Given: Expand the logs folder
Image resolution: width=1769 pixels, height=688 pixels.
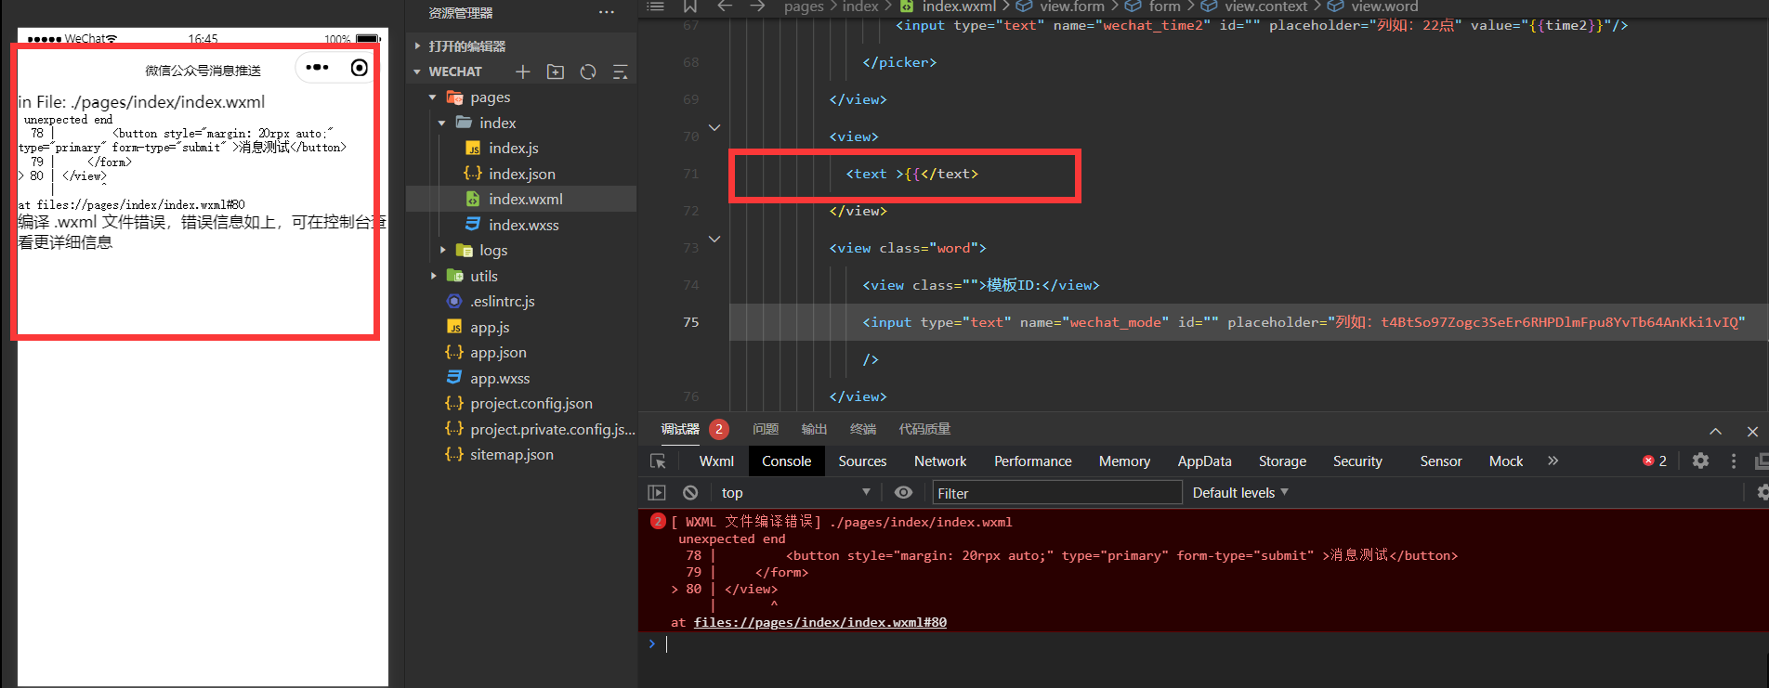Looking at the screenshot, I should click(442, 250).
